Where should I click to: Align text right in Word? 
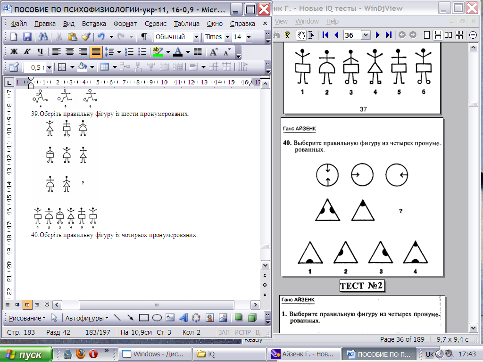pos(83,52)
